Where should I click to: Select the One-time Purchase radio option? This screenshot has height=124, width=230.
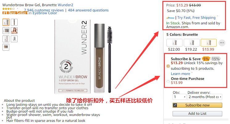tap(168, 81)
